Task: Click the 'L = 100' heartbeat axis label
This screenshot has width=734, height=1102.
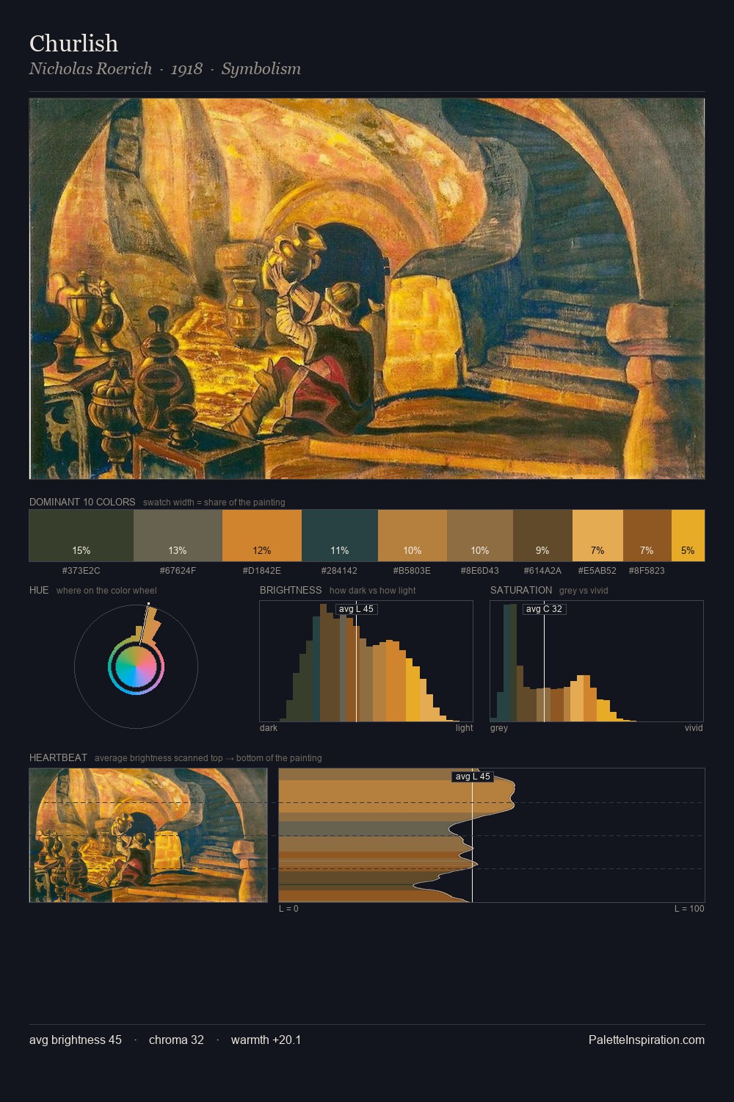Action: click(689, 909)
